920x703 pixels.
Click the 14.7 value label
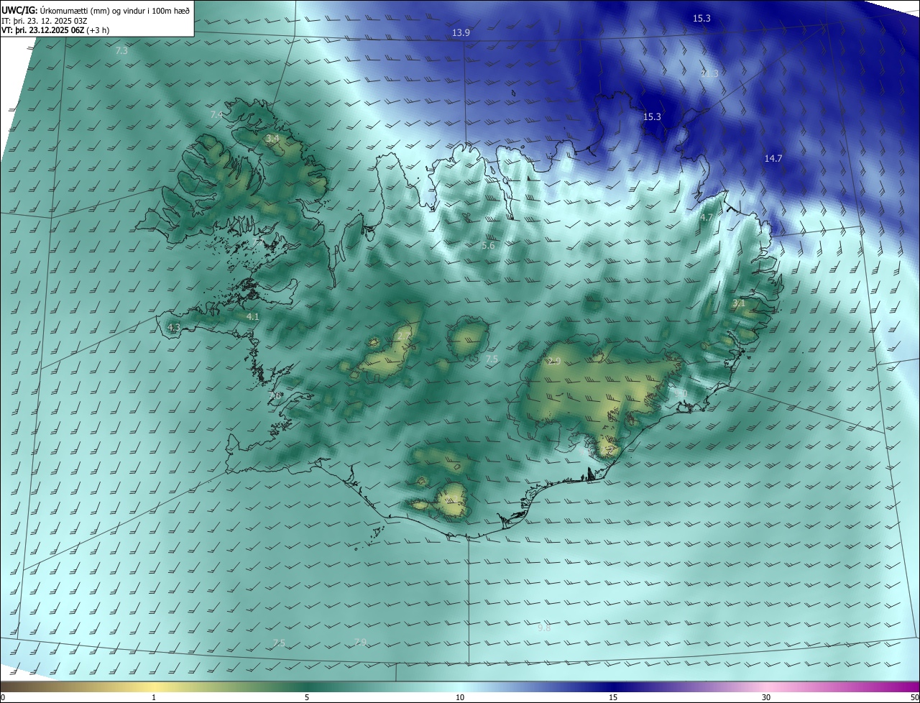pyautogui.click(x=773, y=158)
